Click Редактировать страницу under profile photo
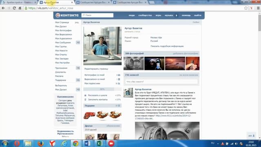The height and width of the screenshot is (147, 261). [x=96, y=69]
